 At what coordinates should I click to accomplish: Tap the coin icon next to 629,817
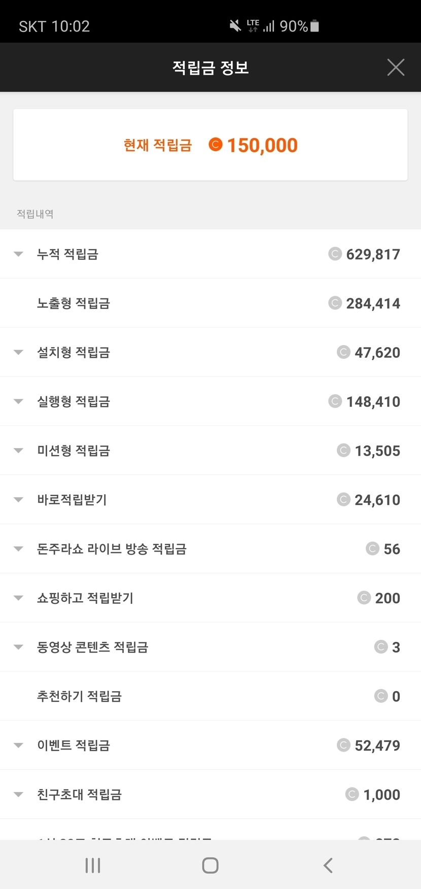335,254
